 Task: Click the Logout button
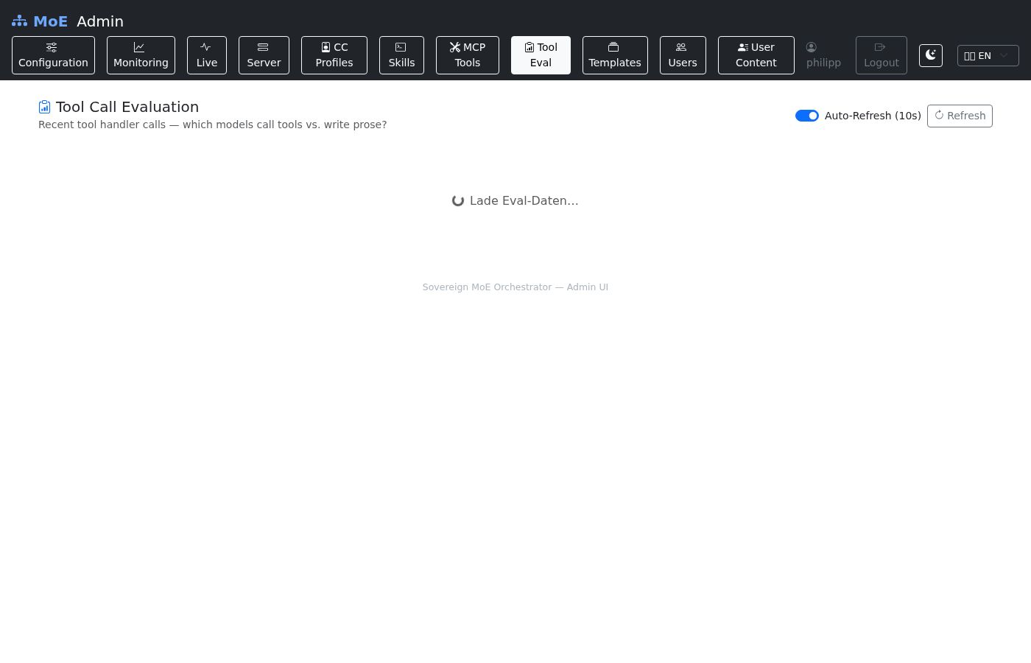point(882,55)
